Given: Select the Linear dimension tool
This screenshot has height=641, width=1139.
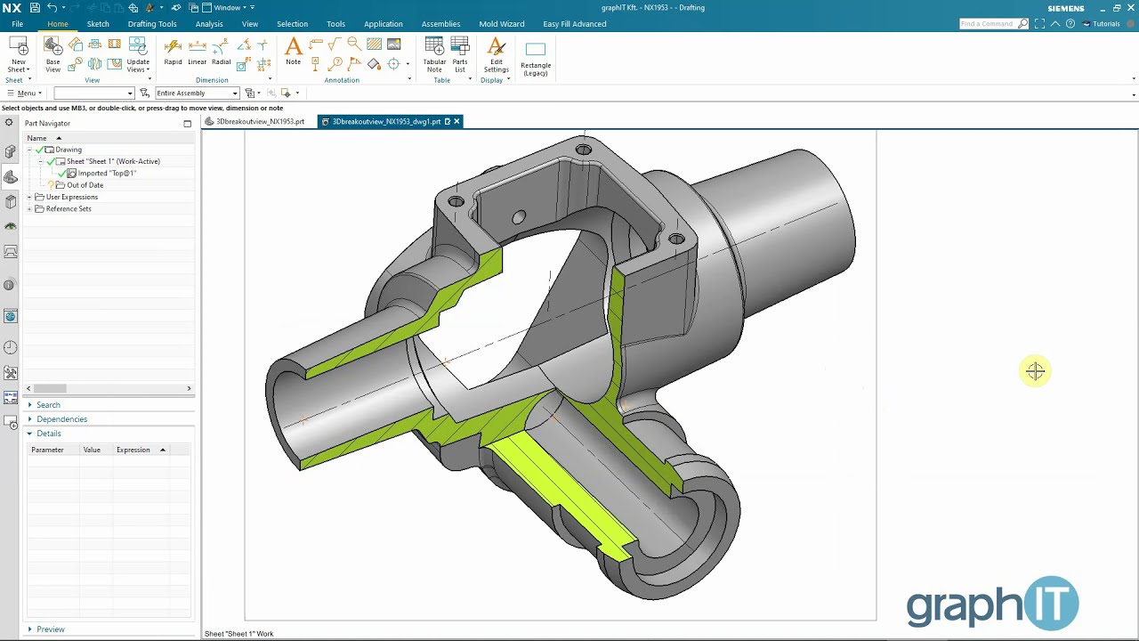Looking at the screenshot, I should [198, 52].
